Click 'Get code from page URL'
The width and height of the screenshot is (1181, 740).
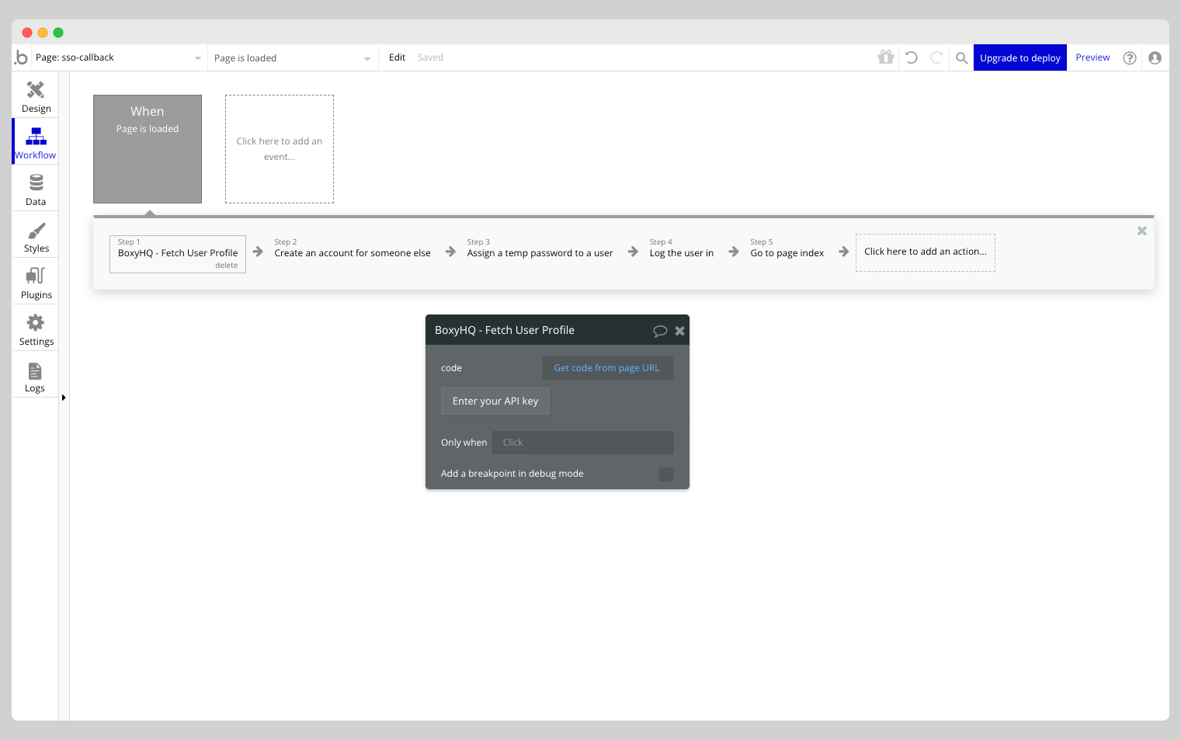607,367
